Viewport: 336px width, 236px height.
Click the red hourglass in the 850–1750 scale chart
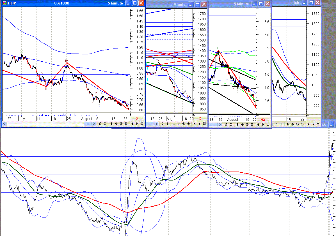click(x=200, y=119)
